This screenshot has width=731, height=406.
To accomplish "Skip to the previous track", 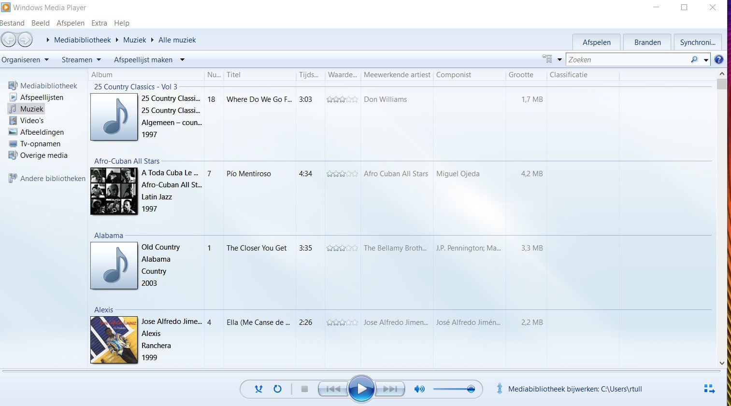I will pos(333,389).
